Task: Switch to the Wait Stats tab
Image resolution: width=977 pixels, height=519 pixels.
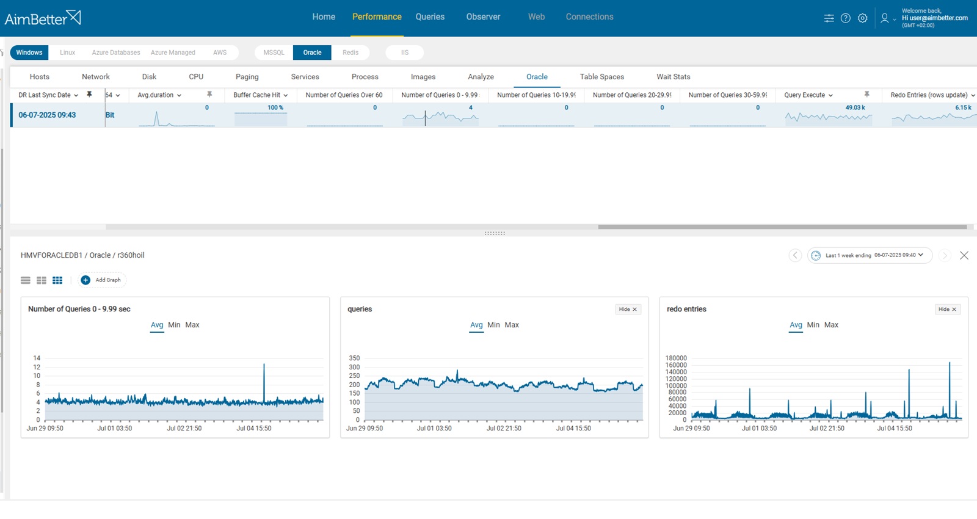Action: (x=674, y=77)
